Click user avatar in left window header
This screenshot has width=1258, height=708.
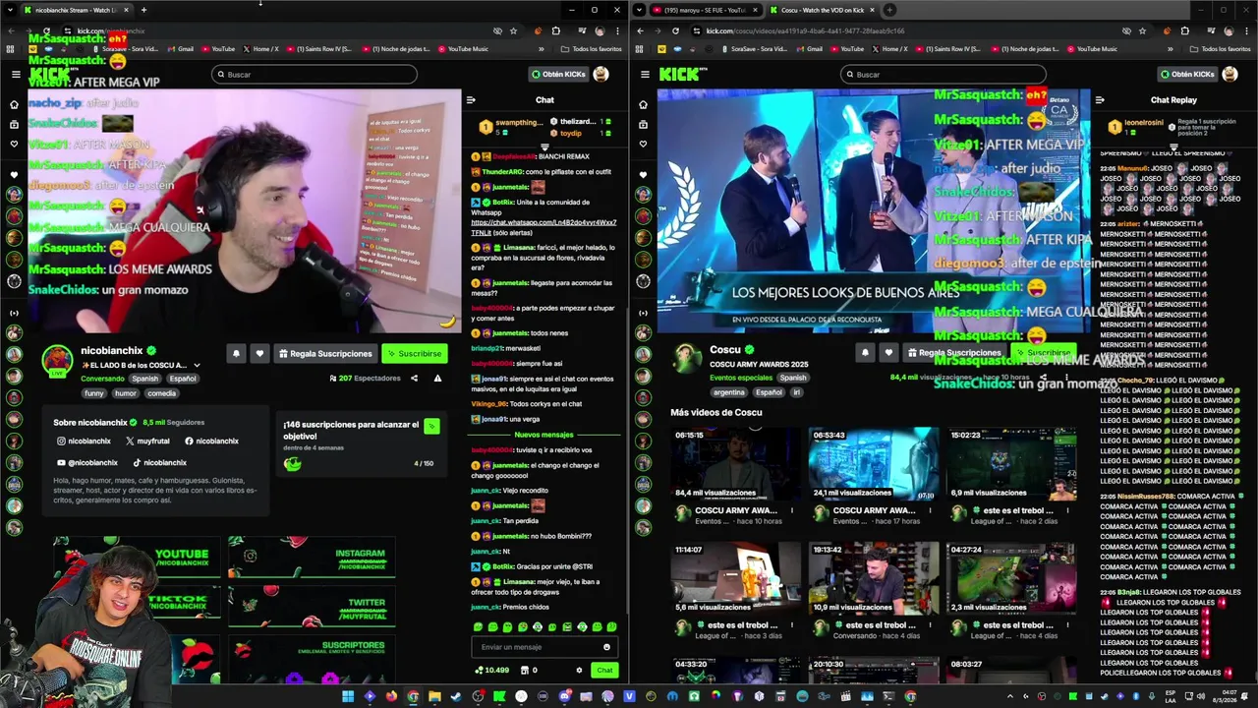(600, 74)
